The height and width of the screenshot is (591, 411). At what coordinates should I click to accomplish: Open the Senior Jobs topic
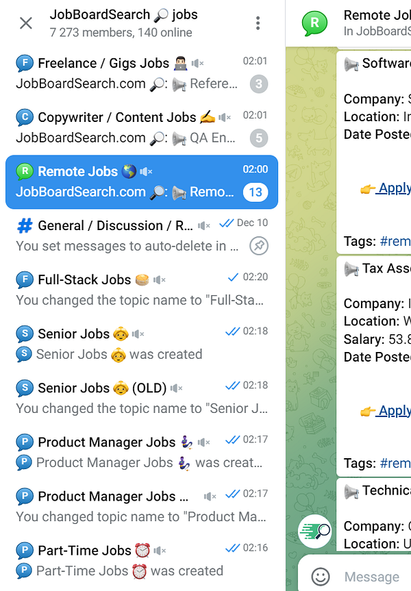point(142,344)
